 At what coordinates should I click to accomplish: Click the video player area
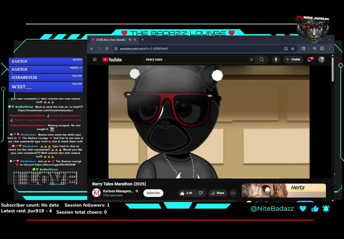point(209,122)
